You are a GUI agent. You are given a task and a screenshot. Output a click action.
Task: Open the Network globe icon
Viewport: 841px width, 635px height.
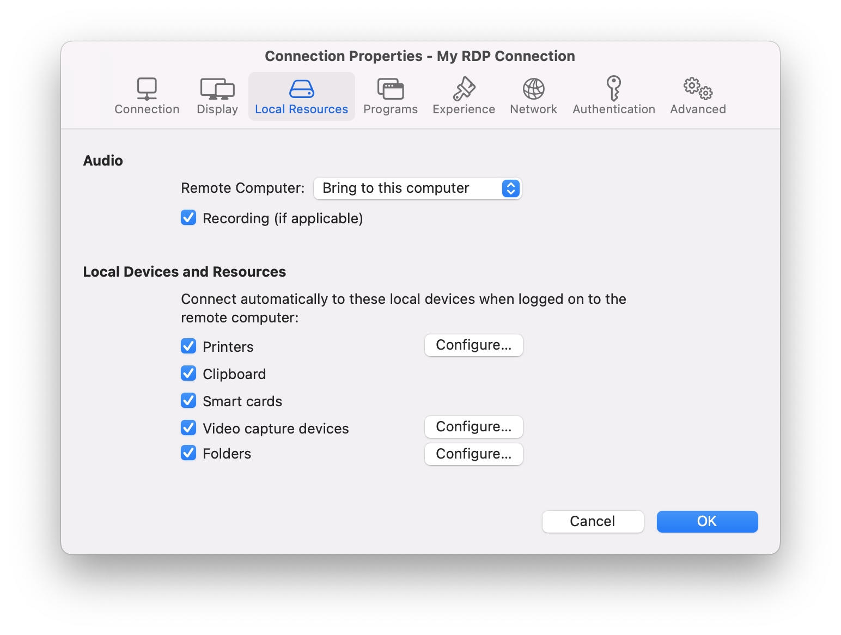(x=533, y=89)
